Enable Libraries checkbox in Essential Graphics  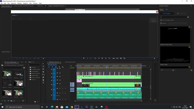coord(161,23)
